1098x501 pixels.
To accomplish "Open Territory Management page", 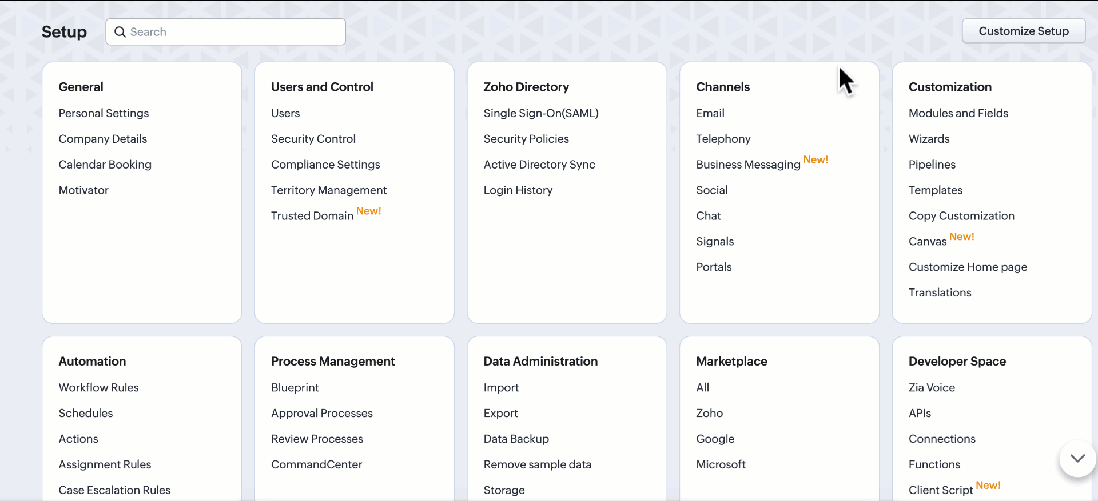I will coord(328,190).
